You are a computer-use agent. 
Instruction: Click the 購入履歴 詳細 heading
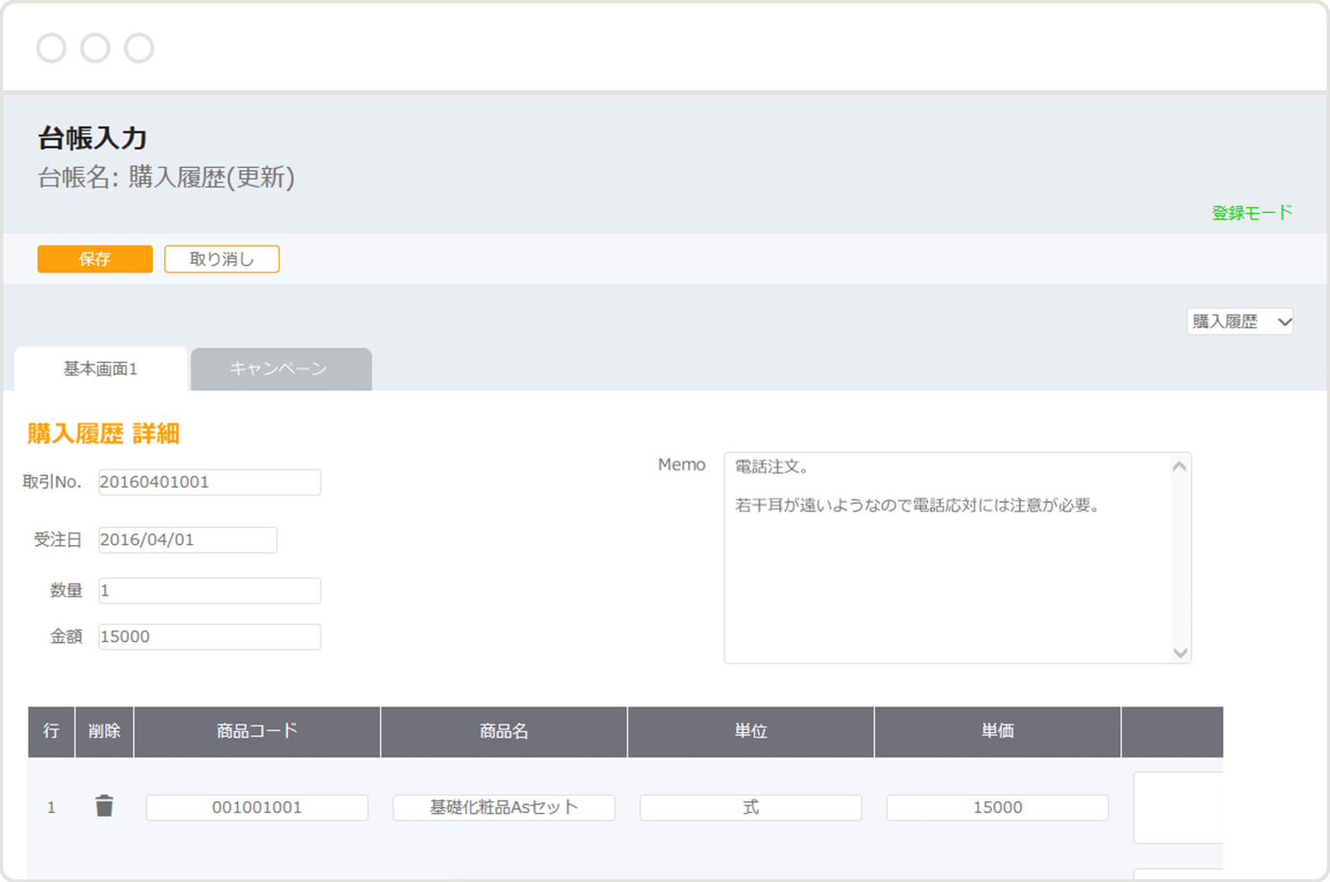pos(104,434)
